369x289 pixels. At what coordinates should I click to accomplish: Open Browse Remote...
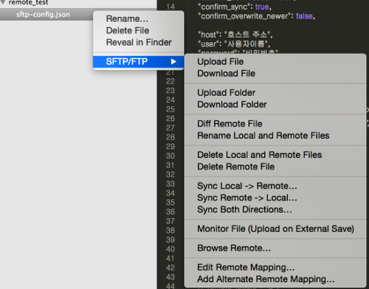point(275,248)
